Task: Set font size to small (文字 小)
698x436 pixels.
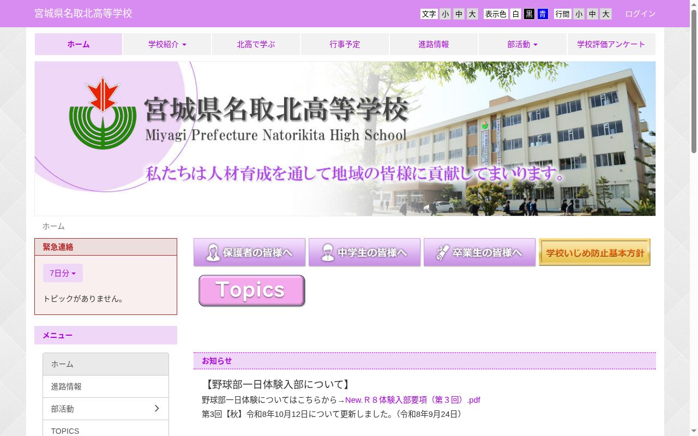Action: point(446,14)
